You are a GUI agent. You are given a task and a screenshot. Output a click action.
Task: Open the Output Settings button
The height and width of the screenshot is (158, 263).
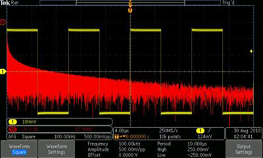tap(244, 149)
